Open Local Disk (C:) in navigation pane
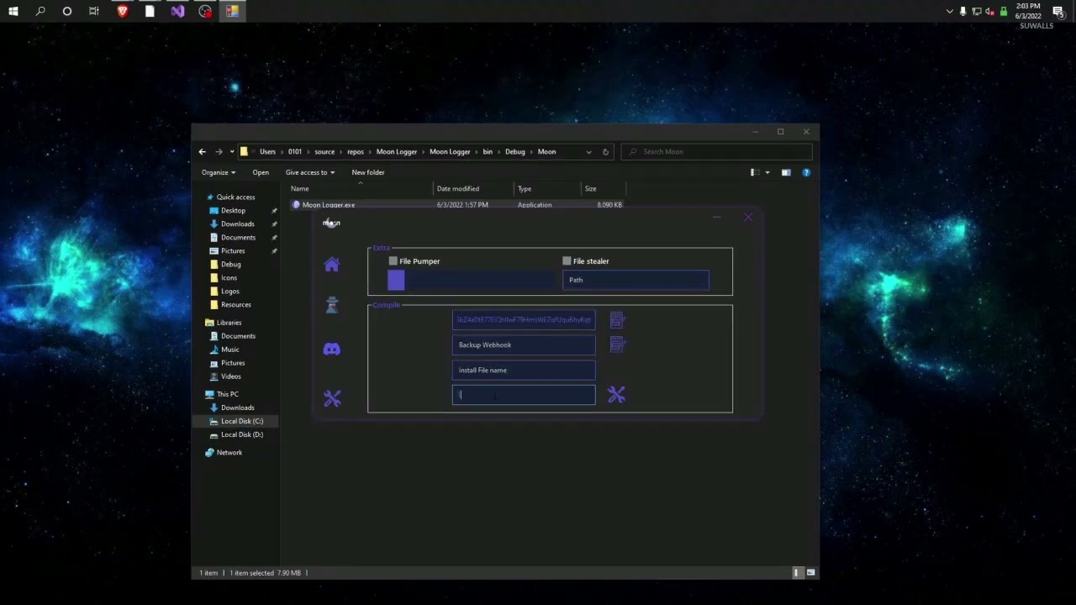This screenshot has width=1076, height=605. 242,421
